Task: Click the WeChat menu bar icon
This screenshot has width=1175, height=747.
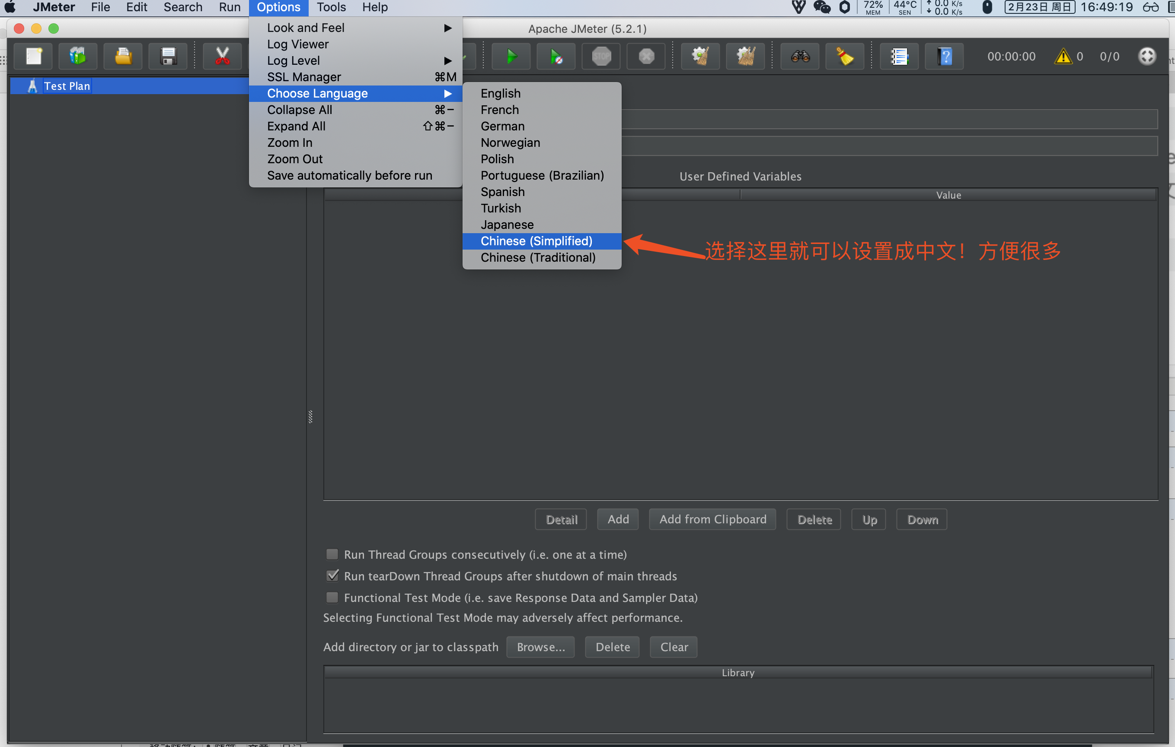Action: click(x=822, y=7)
